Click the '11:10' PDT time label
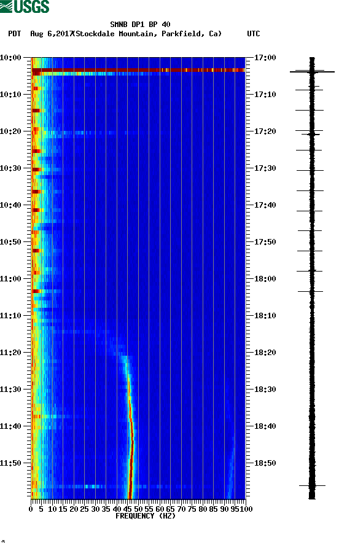The height and width of the screenshot is (548, 339). click(x=10, y=316)
